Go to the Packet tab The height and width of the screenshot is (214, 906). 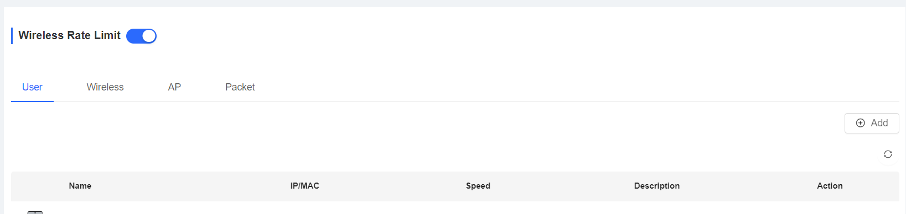click(x=240, y=87)
